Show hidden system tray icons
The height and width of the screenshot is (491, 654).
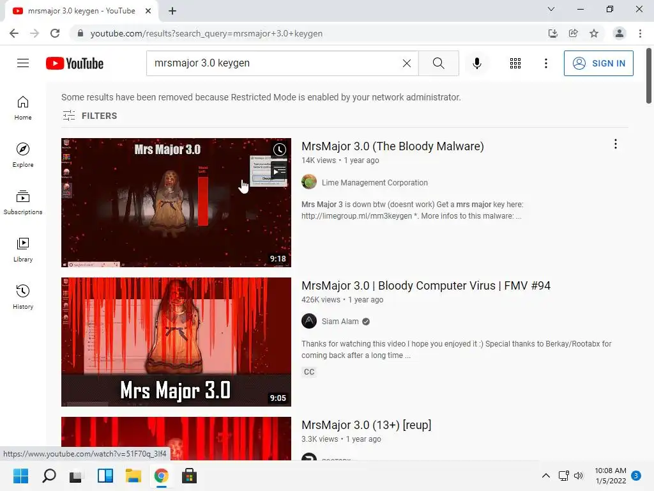coord(545,476)
